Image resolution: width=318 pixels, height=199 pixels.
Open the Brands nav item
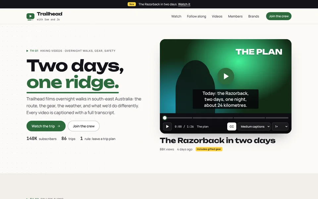coord(254,16)
